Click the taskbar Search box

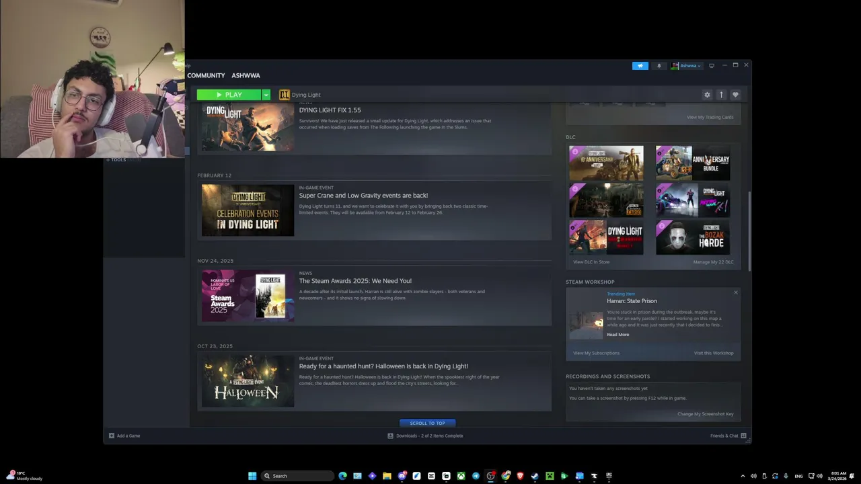coord(297,476)
